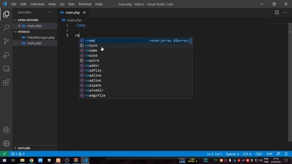Change indentation via Spaces: 4
The image size is (292, 164).
[232, 154]
